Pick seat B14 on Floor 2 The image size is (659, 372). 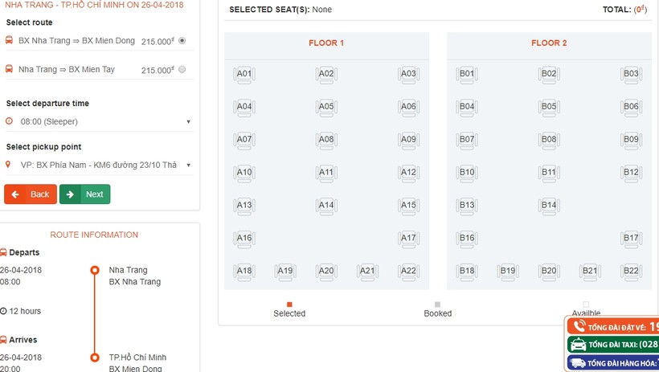549,206
